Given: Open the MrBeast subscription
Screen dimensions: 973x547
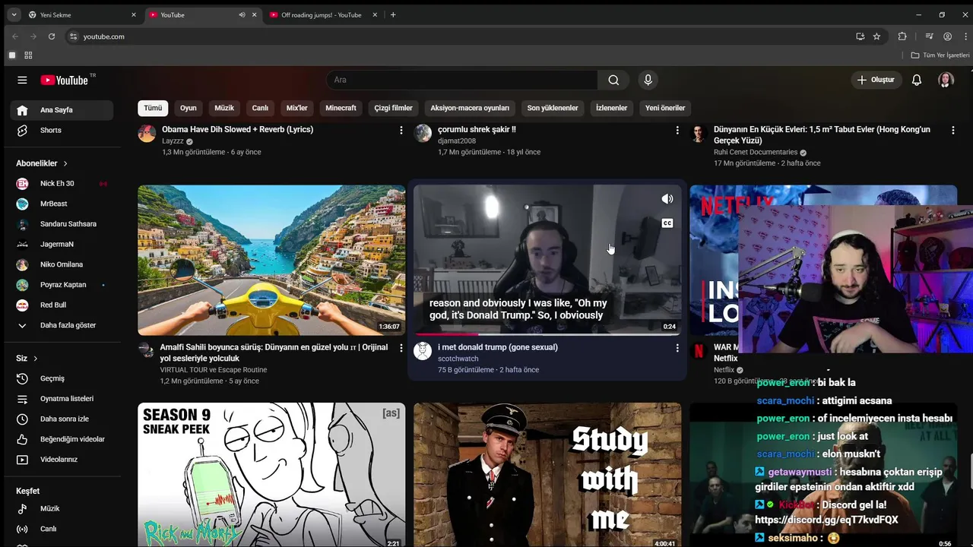Looking at the screenshot, I should (62, 204).
